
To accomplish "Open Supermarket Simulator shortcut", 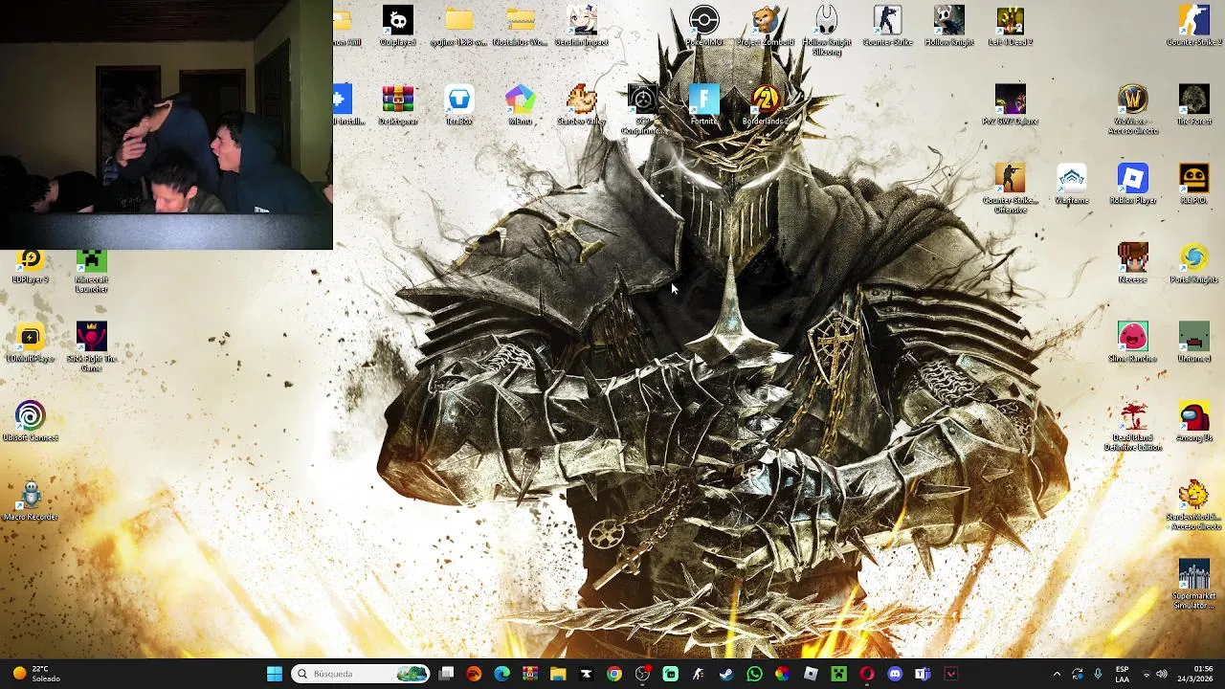I will coord(1193,585).
